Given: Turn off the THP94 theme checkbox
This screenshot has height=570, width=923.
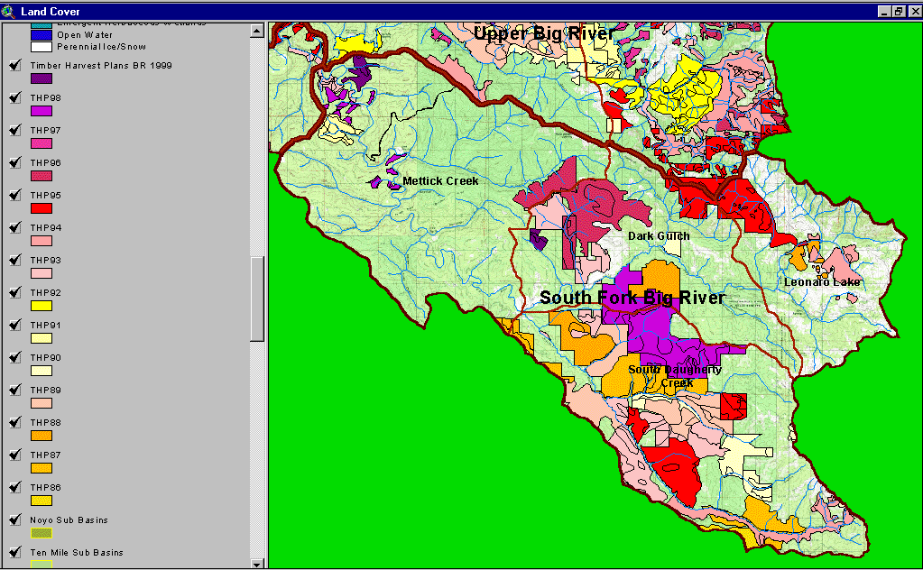Looking at the screenshot, I should point(15,227).
